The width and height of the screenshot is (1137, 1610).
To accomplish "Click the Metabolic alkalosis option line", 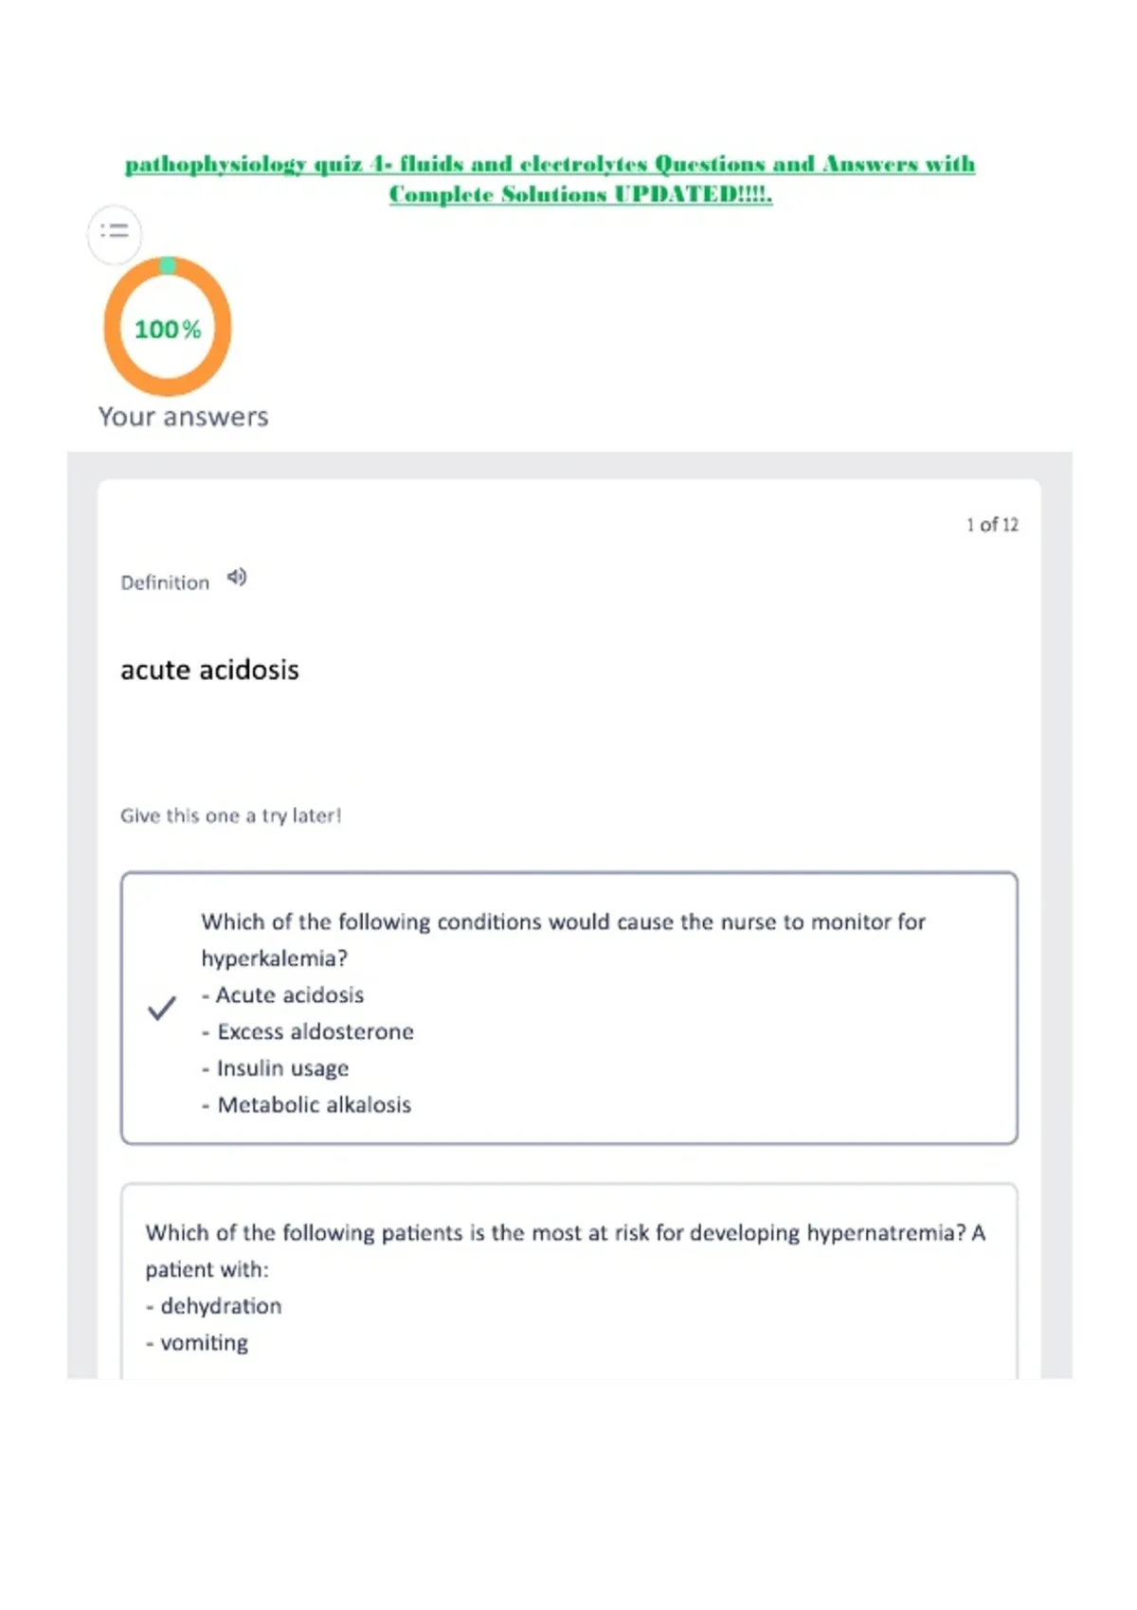I will coord(306,1104).
